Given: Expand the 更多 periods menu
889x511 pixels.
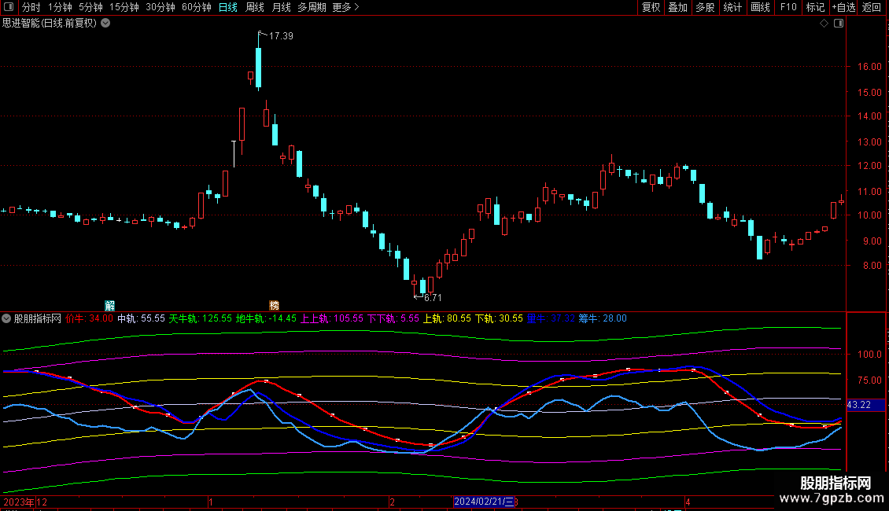Looking at the screenshot, I should pos(345,8).
